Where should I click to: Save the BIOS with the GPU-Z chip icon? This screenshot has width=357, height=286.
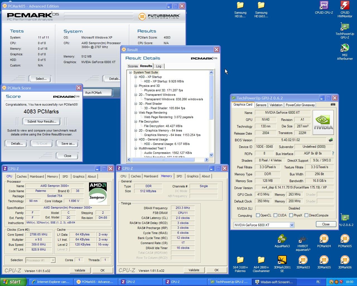[331, 140]
